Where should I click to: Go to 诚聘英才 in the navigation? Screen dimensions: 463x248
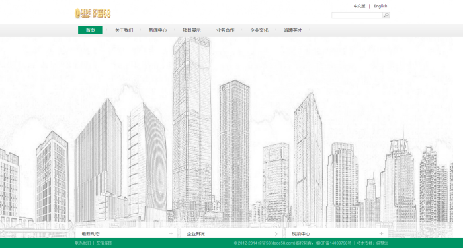[x=292, y=30]
